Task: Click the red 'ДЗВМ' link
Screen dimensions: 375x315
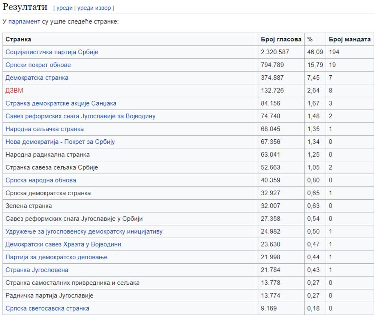Action: pos(14,90)
